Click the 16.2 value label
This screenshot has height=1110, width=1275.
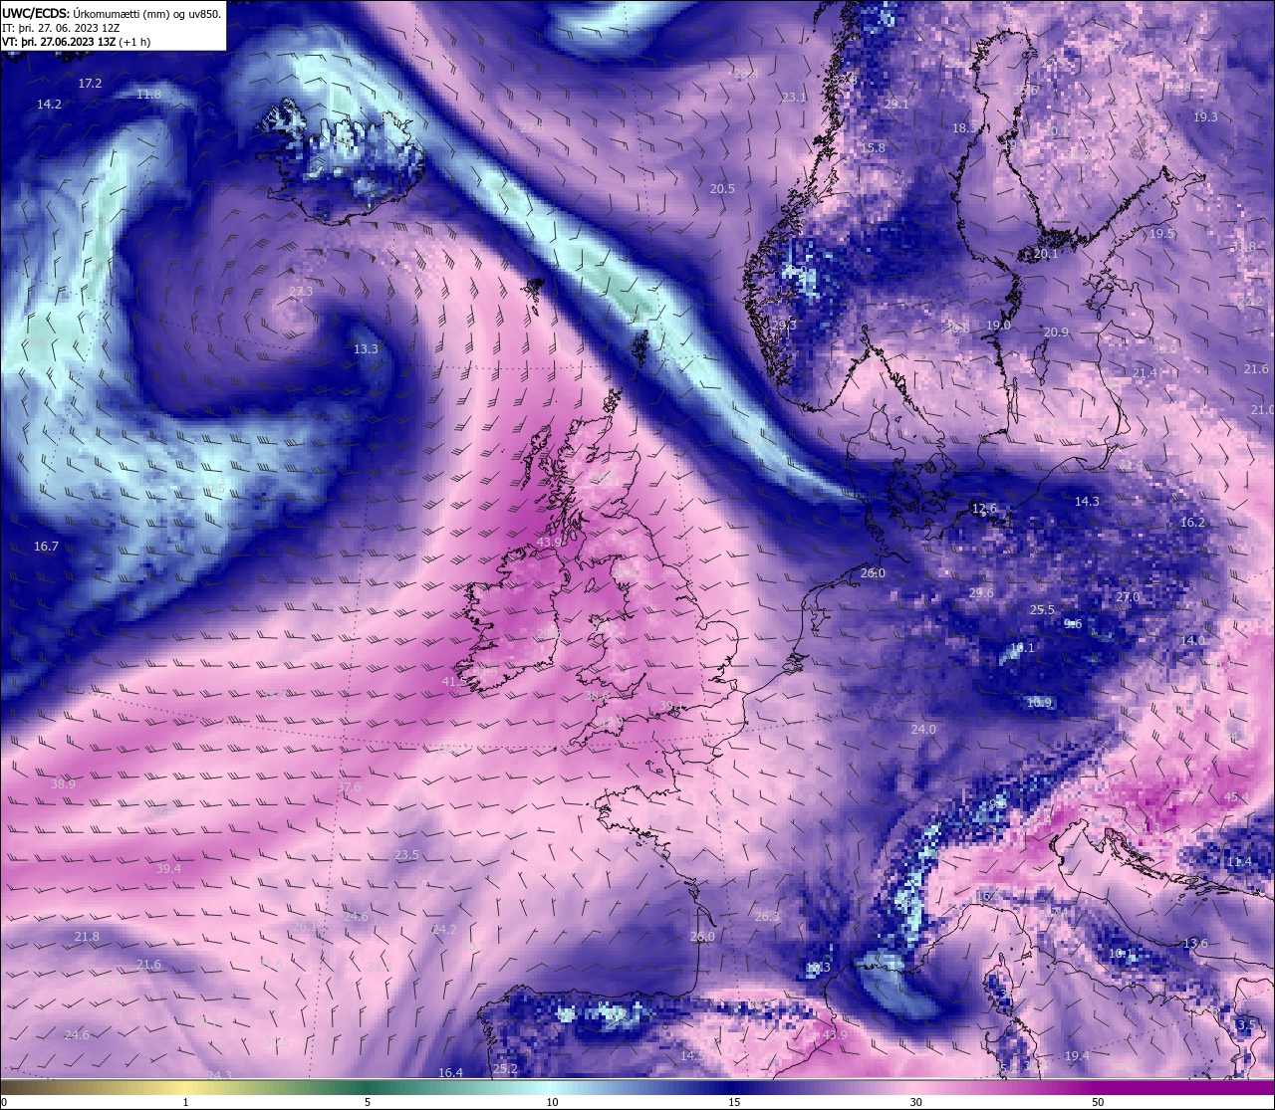click(x=1192, y=523)
